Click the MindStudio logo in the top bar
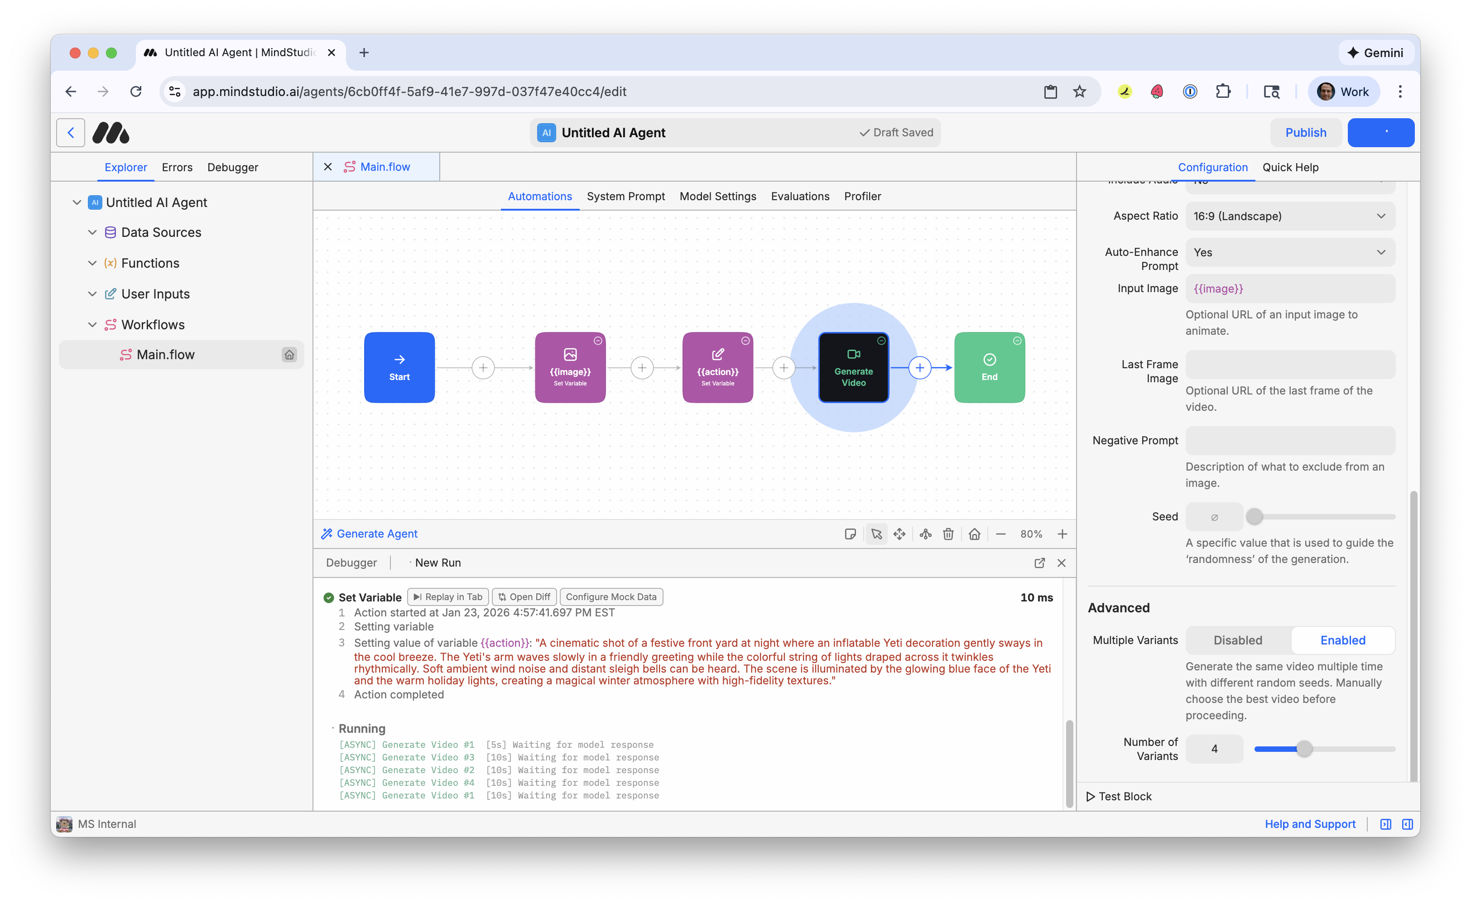Image resolution: width=1471 pixels, height=904 pixels. pyautogui.click(x=111, y=132)
